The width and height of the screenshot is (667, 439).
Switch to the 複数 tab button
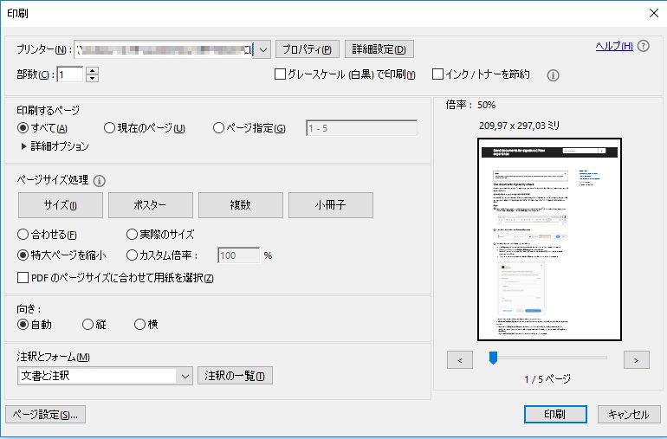(x=241, y=205)
